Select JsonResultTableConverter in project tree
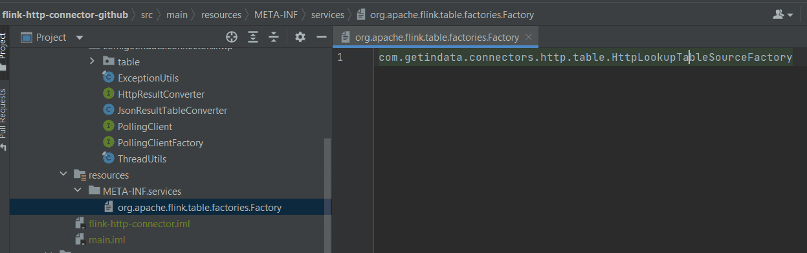Image resolution: width=807 pixels, height=253 pixels. 172,110
